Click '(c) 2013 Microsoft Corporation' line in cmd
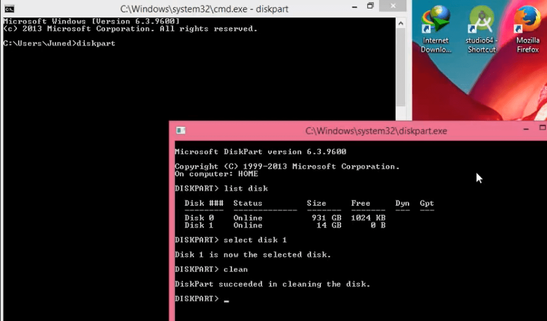547x321 pixels. point(130,29)
